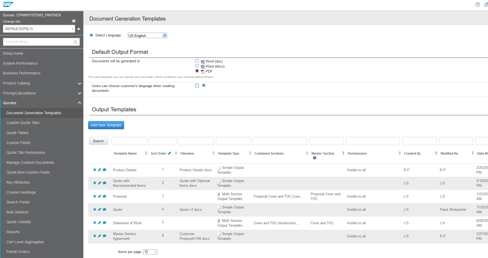Go to Manage Content Documents

point(30,163)
